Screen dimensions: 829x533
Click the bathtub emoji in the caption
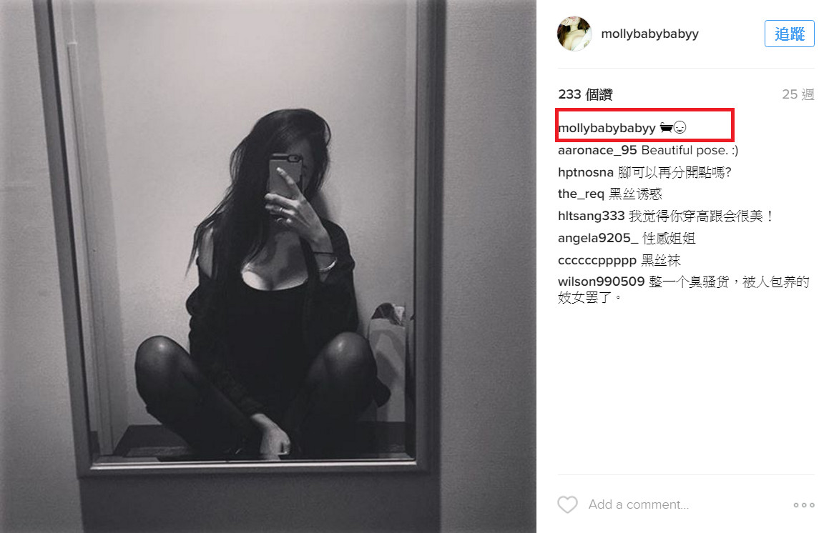pos(666,127)
